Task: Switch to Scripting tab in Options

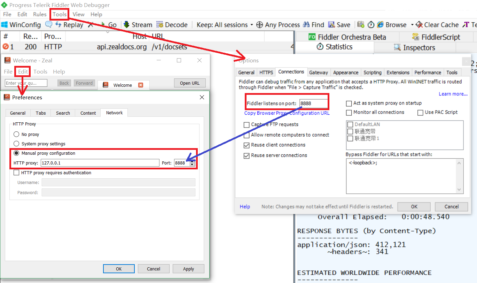Action: (x=373, y=72)
